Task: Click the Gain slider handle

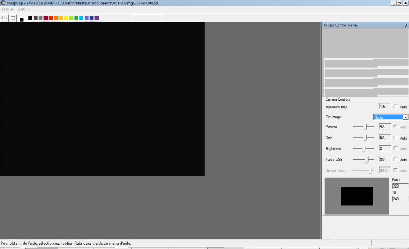Action: click(366, 138)
